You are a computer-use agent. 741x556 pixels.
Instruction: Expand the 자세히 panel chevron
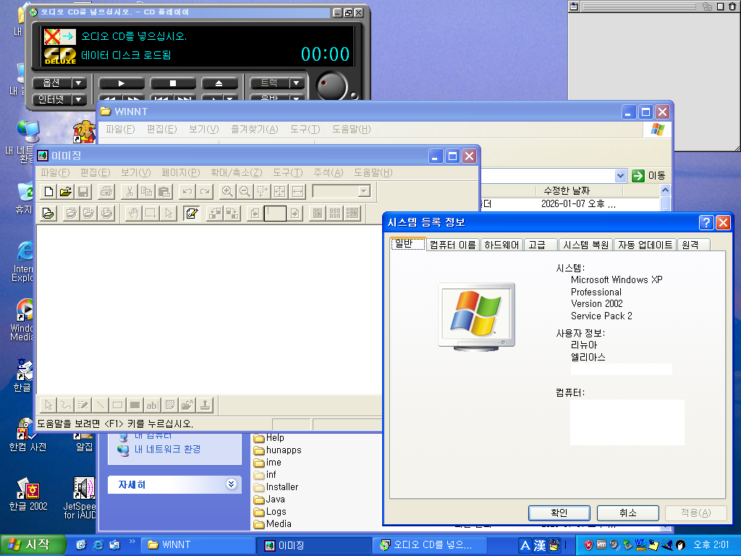[x=231, y=484]
